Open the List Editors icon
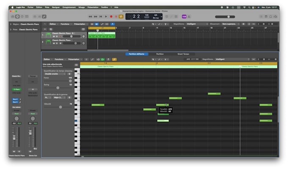Viewport: 288px width, 169px height. [x=261, y=16]
